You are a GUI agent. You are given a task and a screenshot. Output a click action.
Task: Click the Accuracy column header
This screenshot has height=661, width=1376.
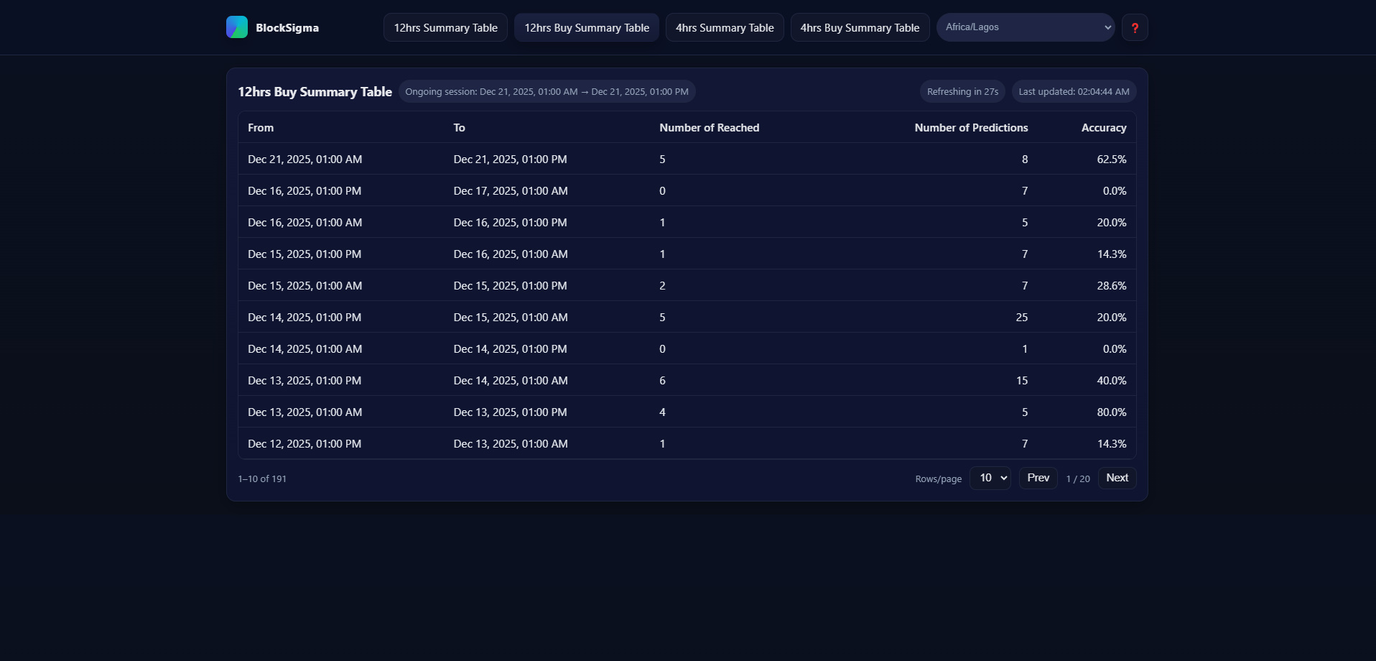[x=1104, y=127]
